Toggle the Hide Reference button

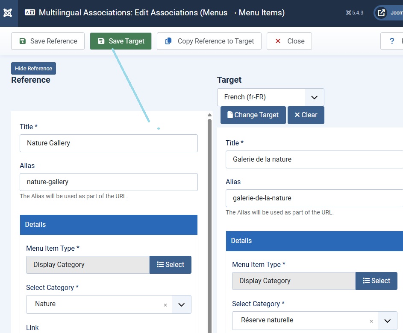[x=33, y=68]
